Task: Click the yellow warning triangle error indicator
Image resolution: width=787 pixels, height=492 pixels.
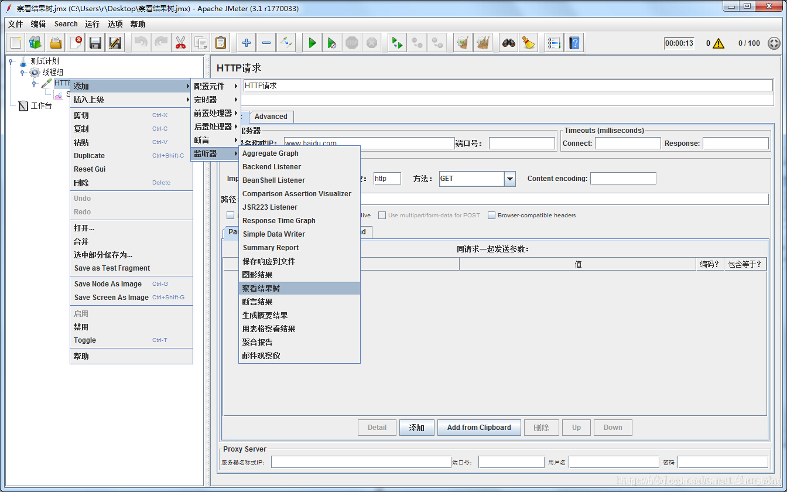Action: [x=718, y=43]
